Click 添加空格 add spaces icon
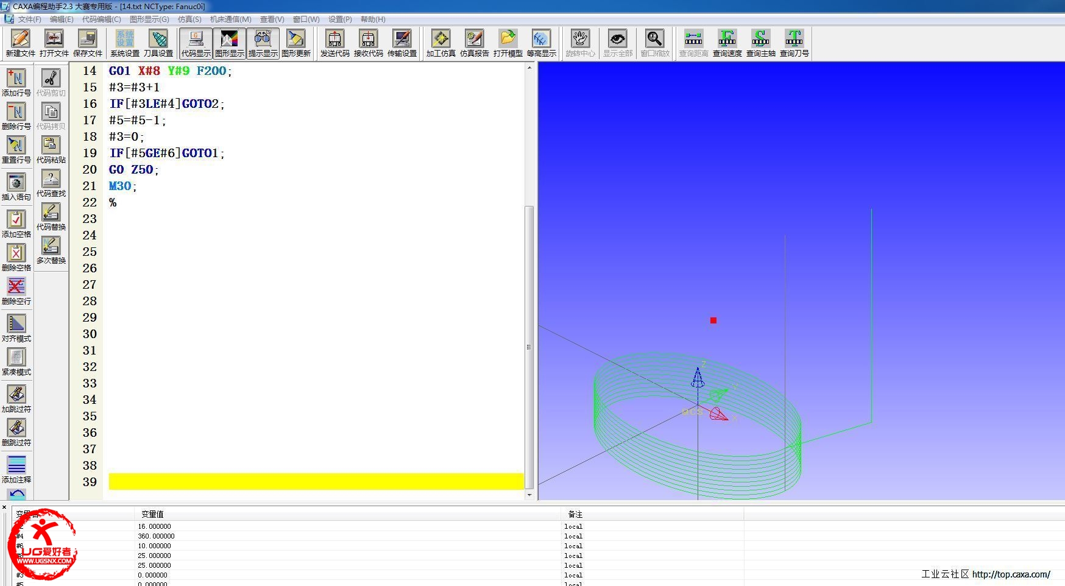Viewport: 1065px width, 586px height. (16, 224)
